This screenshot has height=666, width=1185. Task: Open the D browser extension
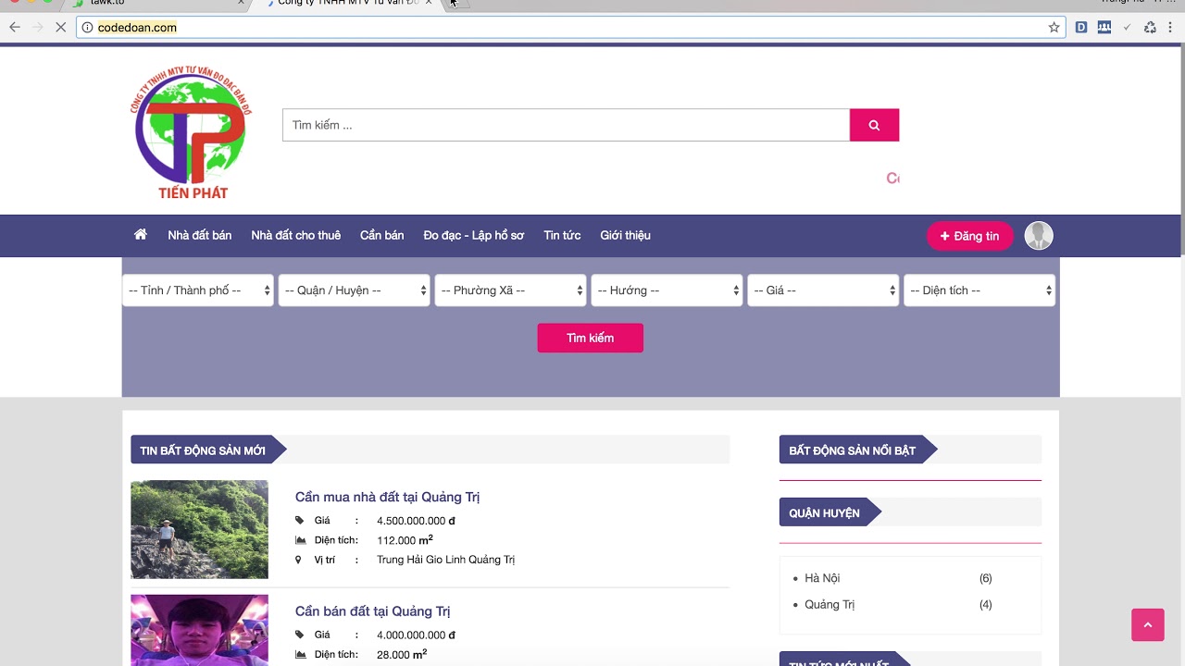click(1080, 28)
